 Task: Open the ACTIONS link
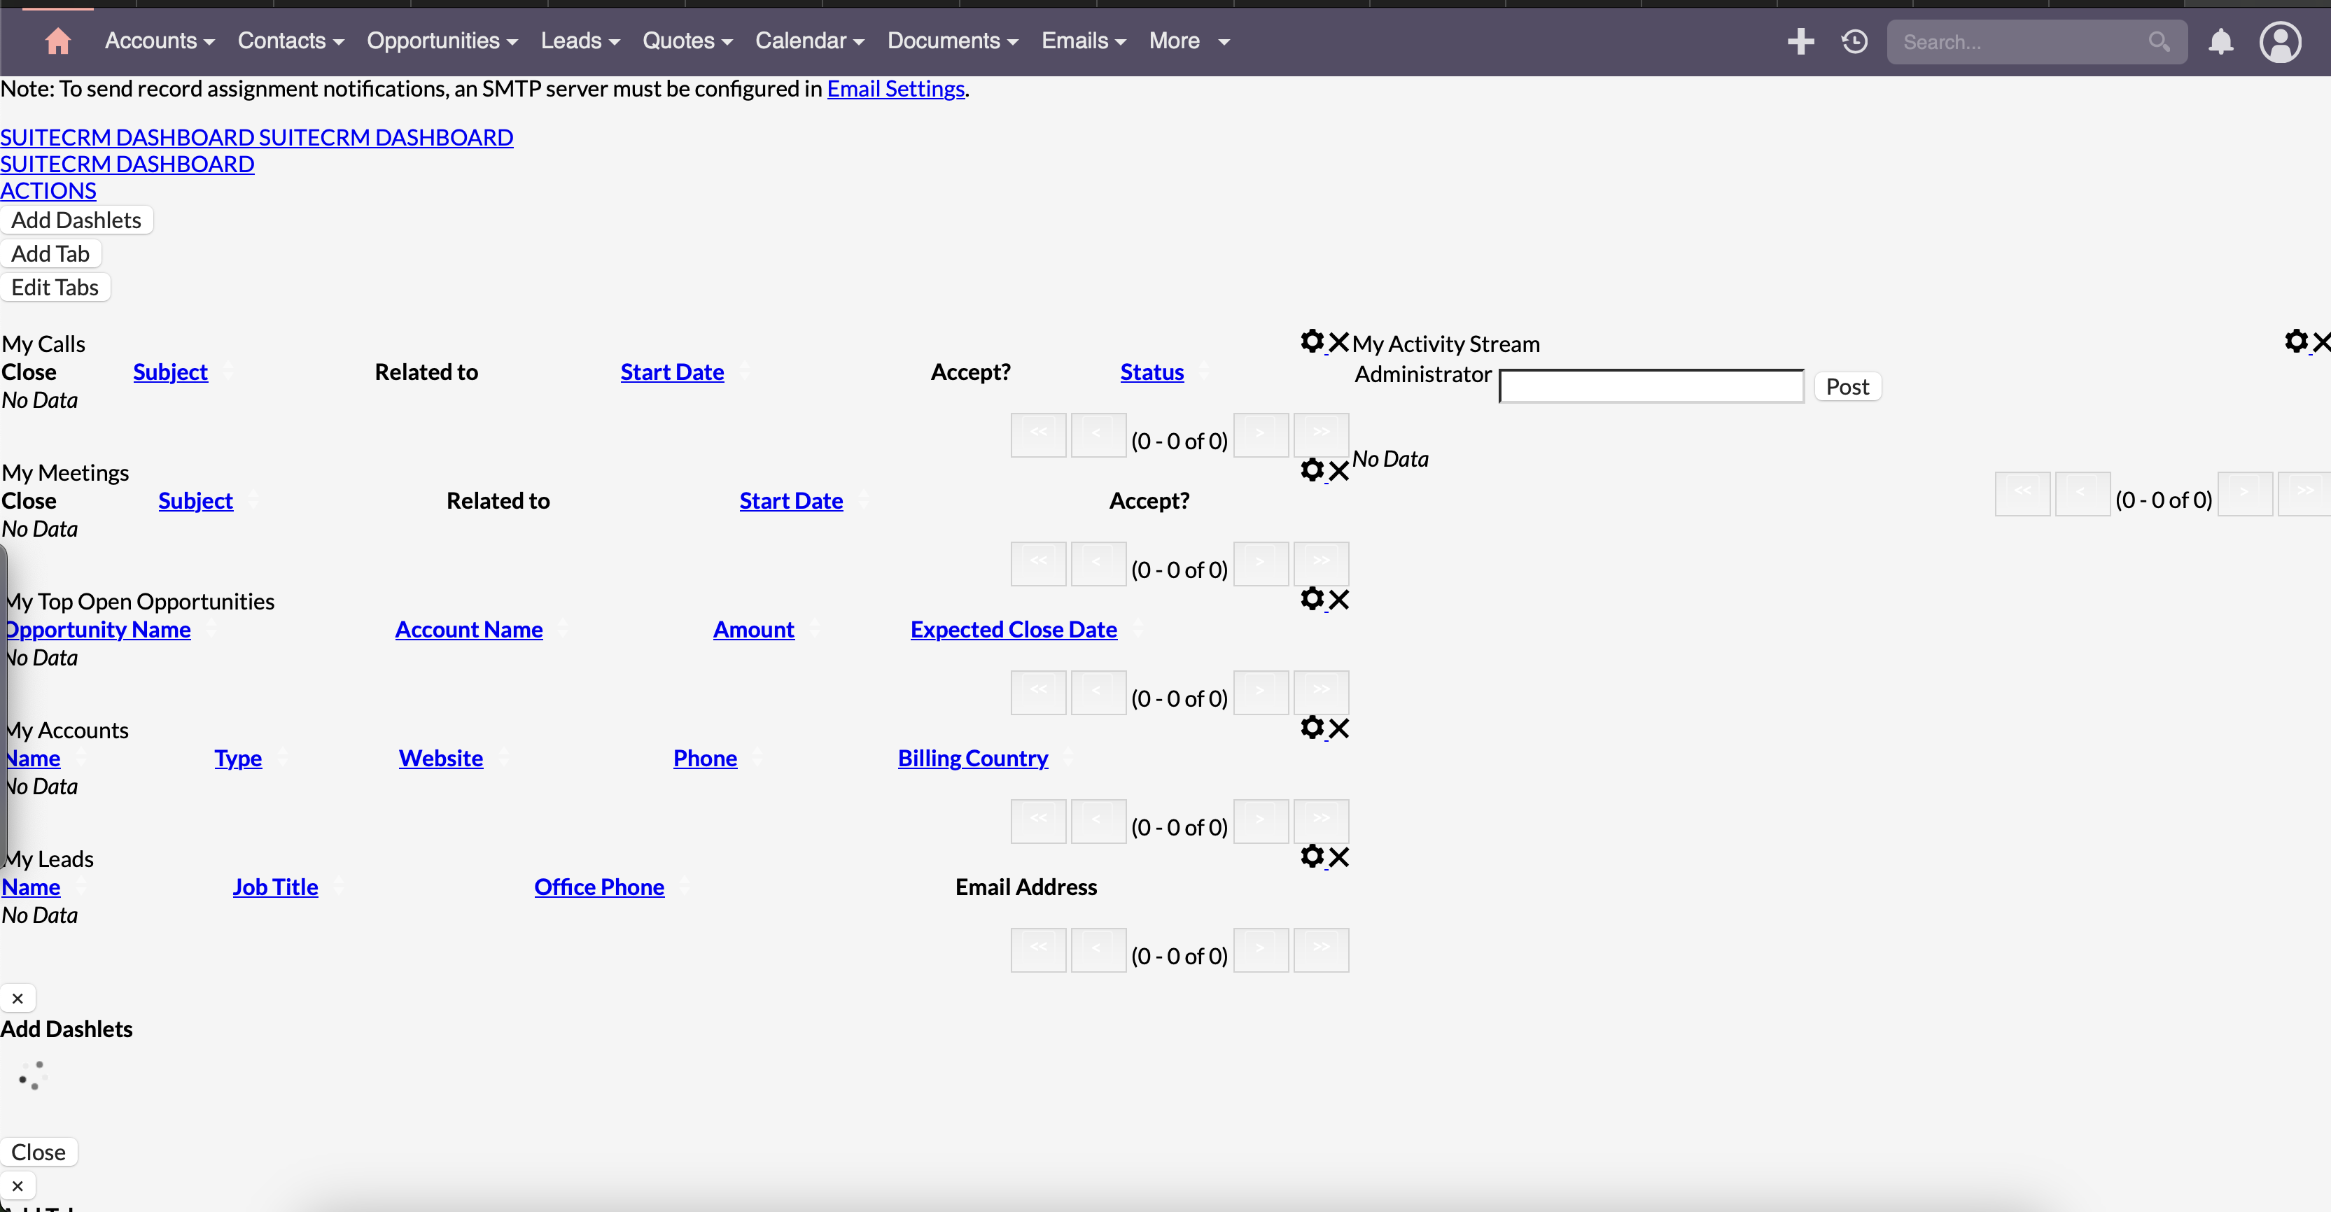coord(48,191)
